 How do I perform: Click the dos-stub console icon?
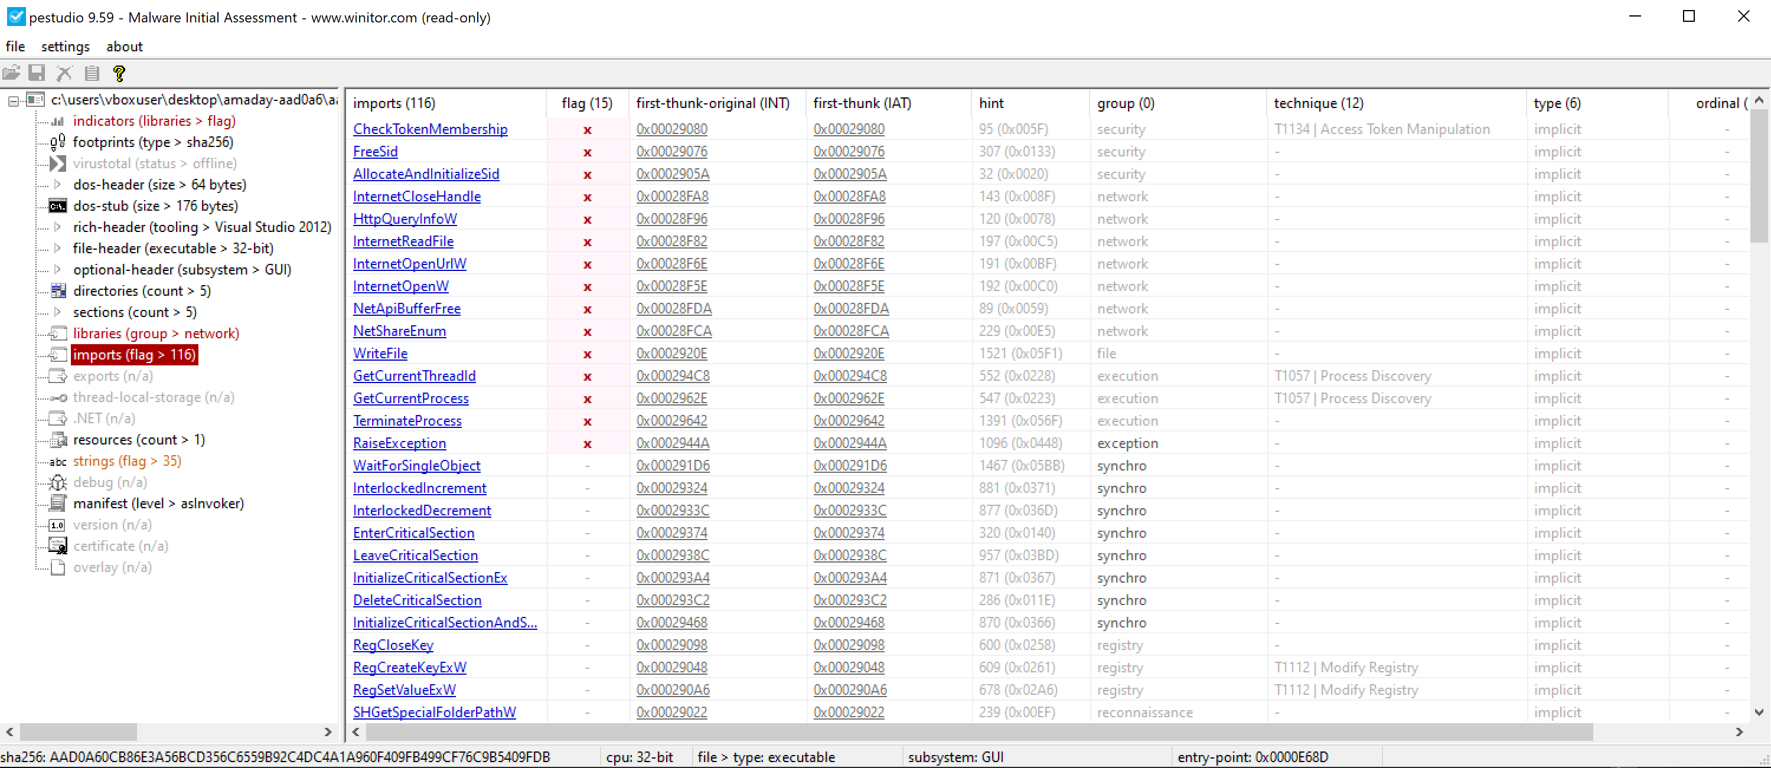(58, 205)
